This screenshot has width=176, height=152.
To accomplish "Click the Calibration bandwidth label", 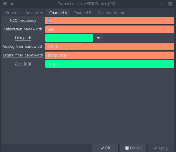I will (x=23, y=29).
